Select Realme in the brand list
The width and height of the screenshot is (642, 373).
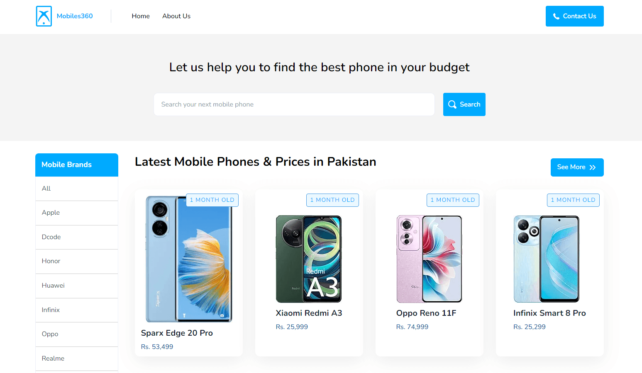(53, 358)
